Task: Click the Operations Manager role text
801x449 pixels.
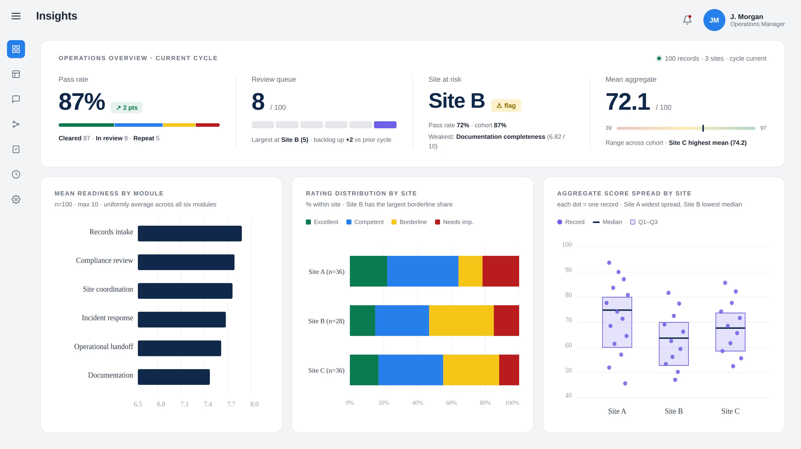Action: (x=757, y=24)
